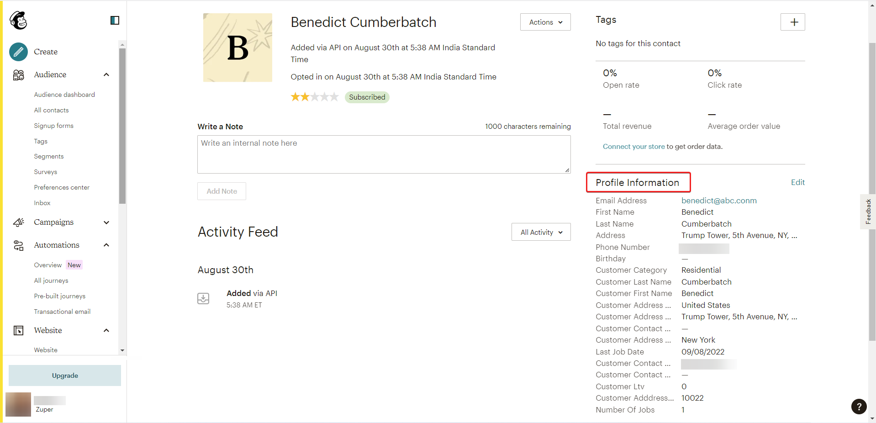Open the All Activity filter dropdown
The image size is (876, 423).
[x=541, y=232]
